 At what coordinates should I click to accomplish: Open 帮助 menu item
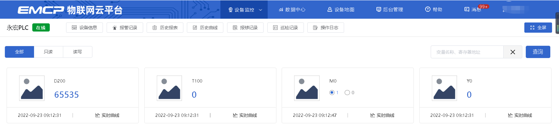[x=434, y=10]
